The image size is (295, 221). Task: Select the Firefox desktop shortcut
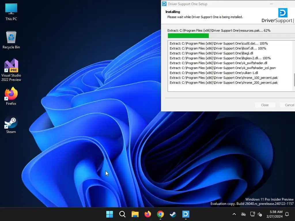(11, 96)
